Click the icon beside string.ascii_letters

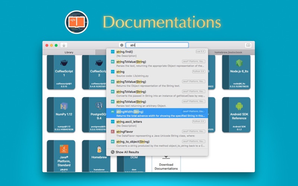pyautogui.click(x=113, y=122)
